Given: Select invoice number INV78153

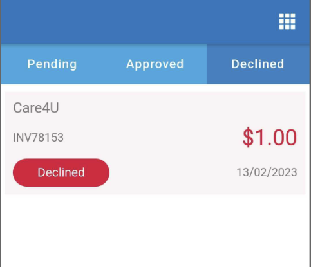Looking at the screenshot, I should [39, 138].
